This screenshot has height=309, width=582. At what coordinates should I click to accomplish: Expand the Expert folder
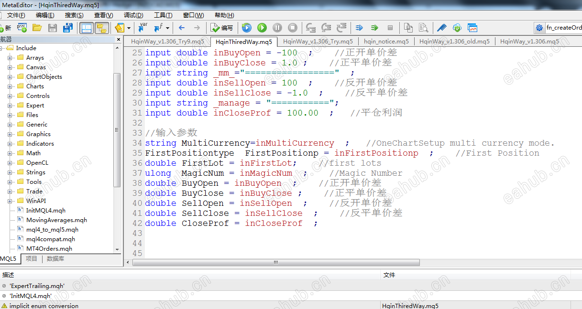pyautogui.click(x=10, y=106)
